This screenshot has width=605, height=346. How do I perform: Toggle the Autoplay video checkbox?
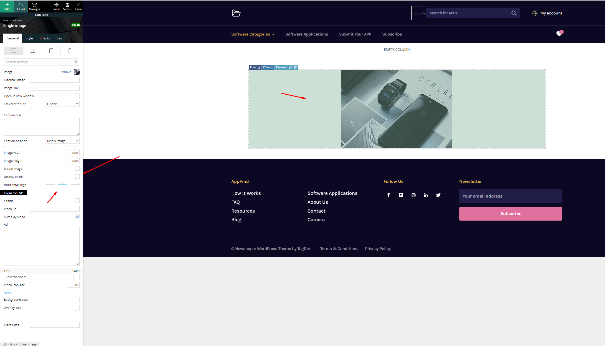click(x=77, y=217)
